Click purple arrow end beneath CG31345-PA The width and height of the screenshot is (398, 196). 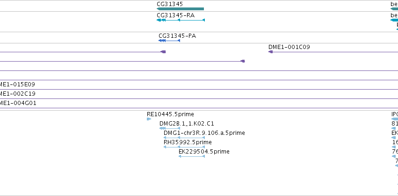(163, 52)
